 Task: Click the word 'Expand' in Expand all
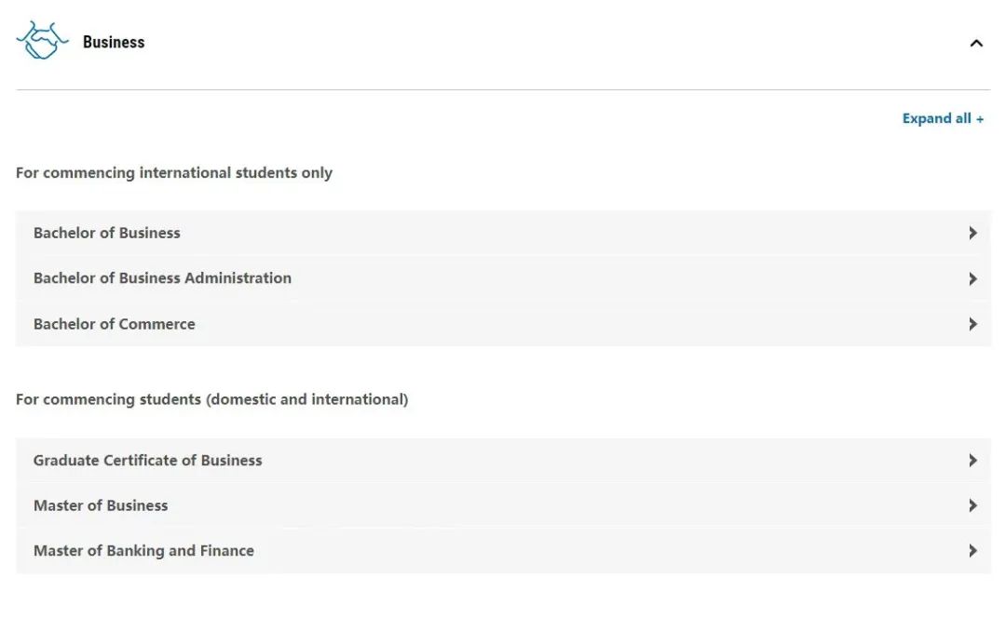(x=927, y=118)
